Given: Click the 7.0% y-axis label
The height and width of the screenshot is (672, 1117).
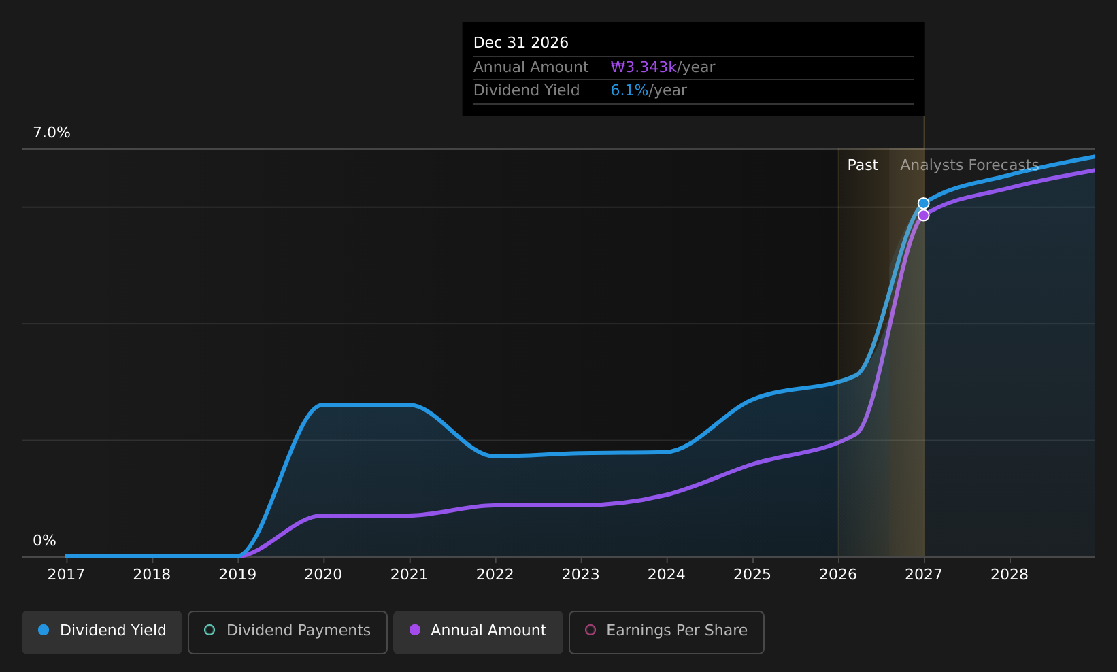Looking at the screenshot, I should pyautogui.click(x=52, y=133).
